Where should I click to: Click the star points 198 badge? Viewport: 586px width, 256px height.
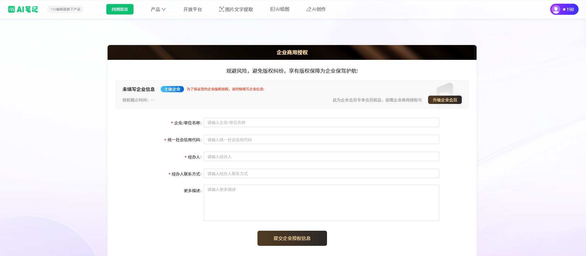[568, 9]
